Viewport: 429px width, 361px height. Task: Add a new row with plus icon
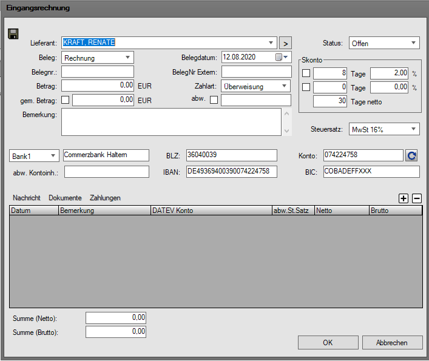click(404, 198)
